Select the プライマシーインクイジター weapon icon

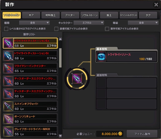[x=8, y=68]
